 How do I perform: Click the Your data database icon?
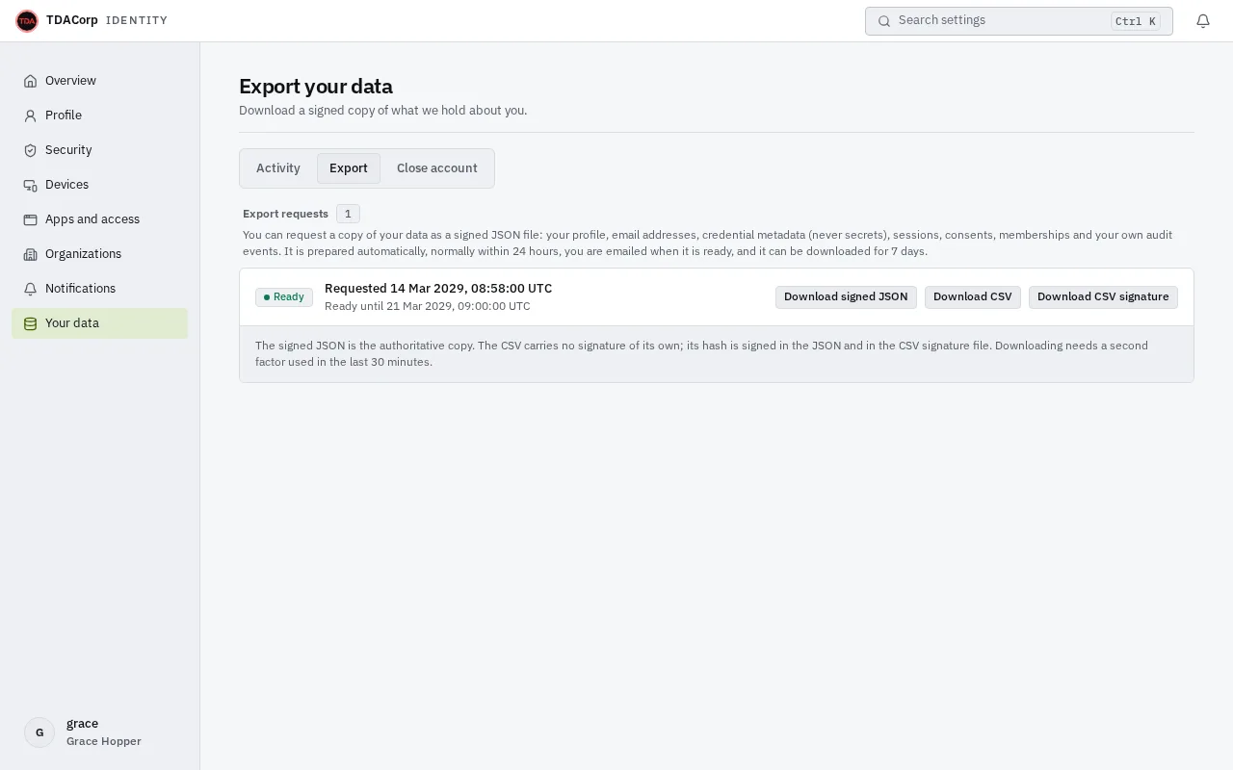click(30, 323)
